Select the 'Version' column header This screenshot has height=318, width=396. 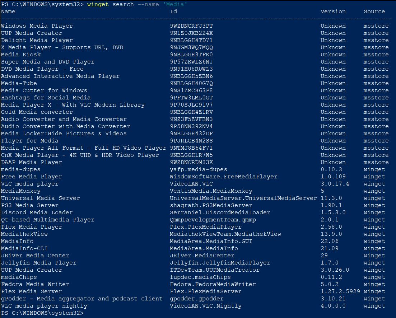(333, 11)
